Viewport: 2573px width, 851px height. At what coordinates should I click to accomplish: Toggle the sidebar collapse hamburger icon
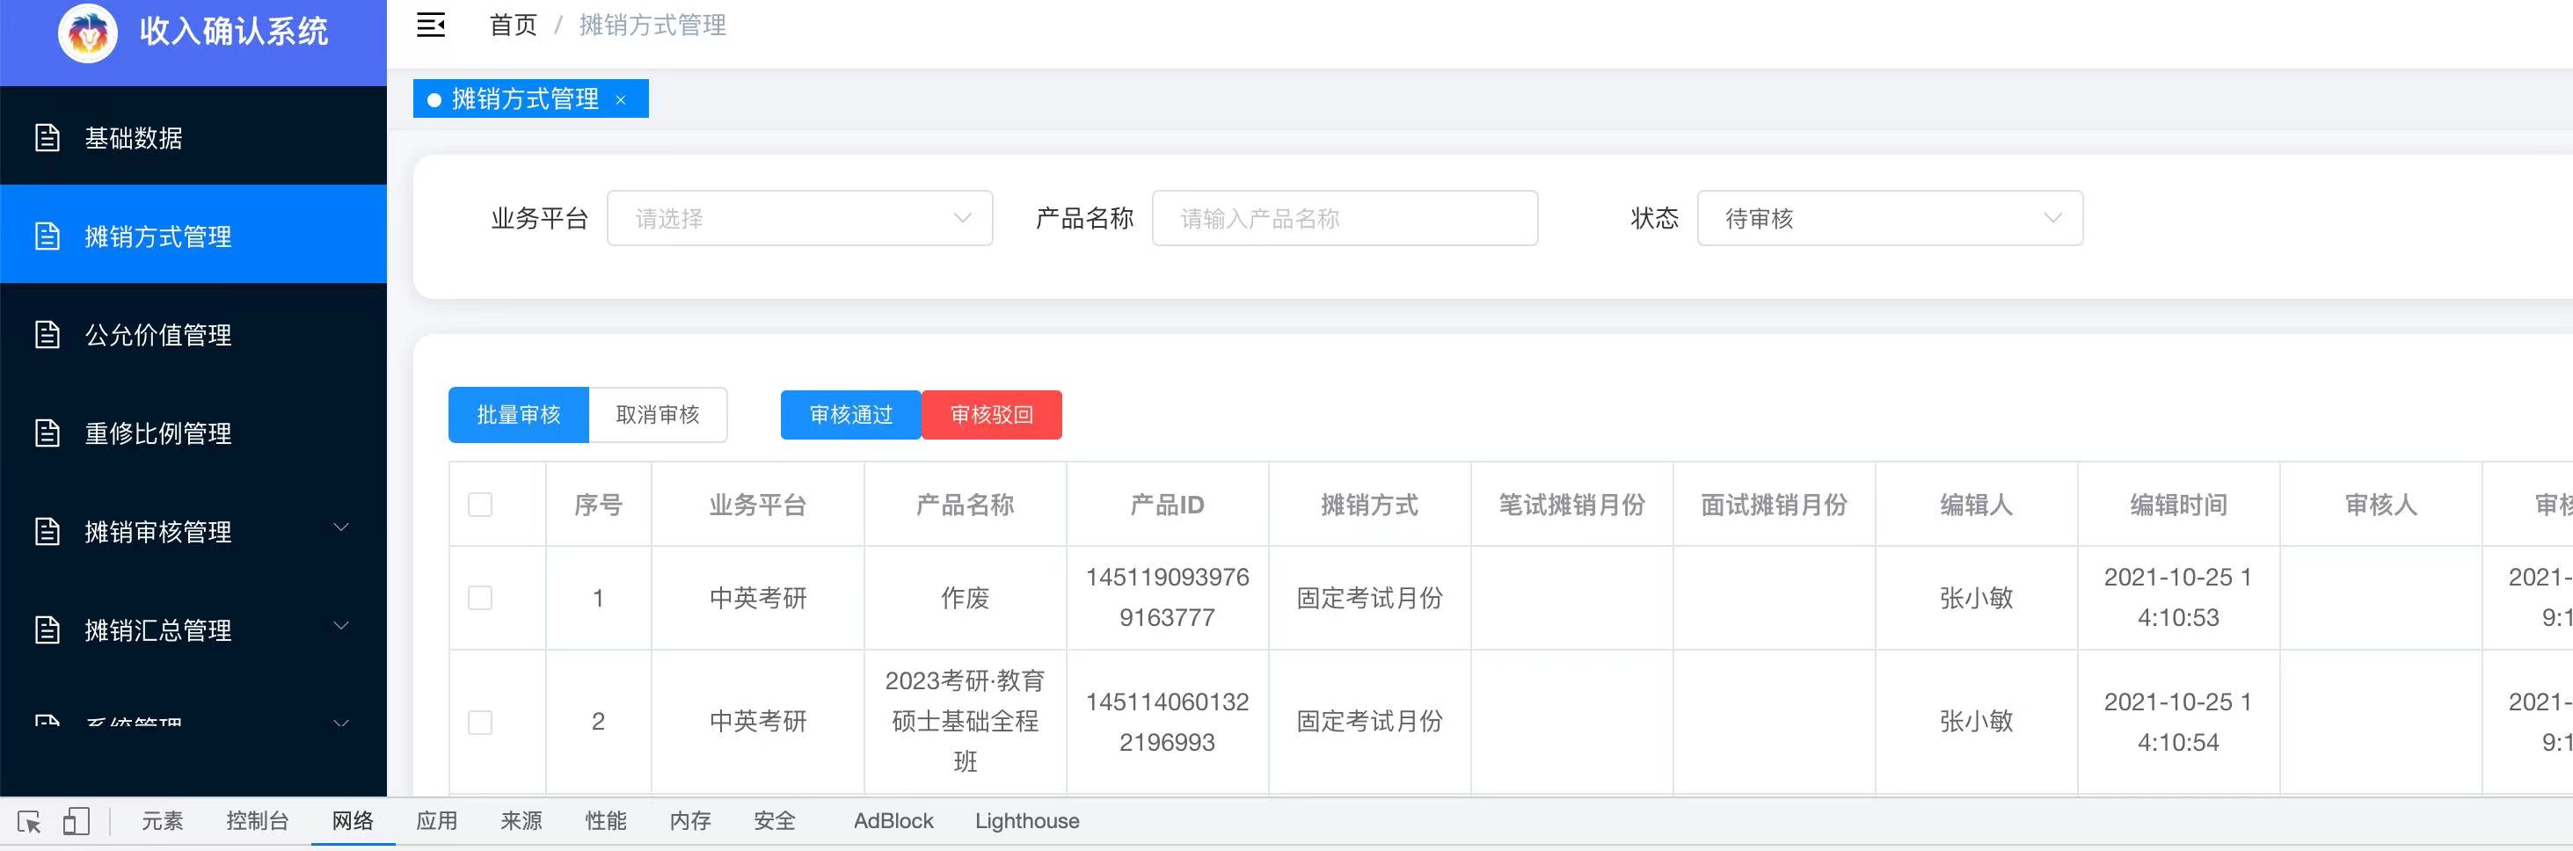tap(431, 25)
